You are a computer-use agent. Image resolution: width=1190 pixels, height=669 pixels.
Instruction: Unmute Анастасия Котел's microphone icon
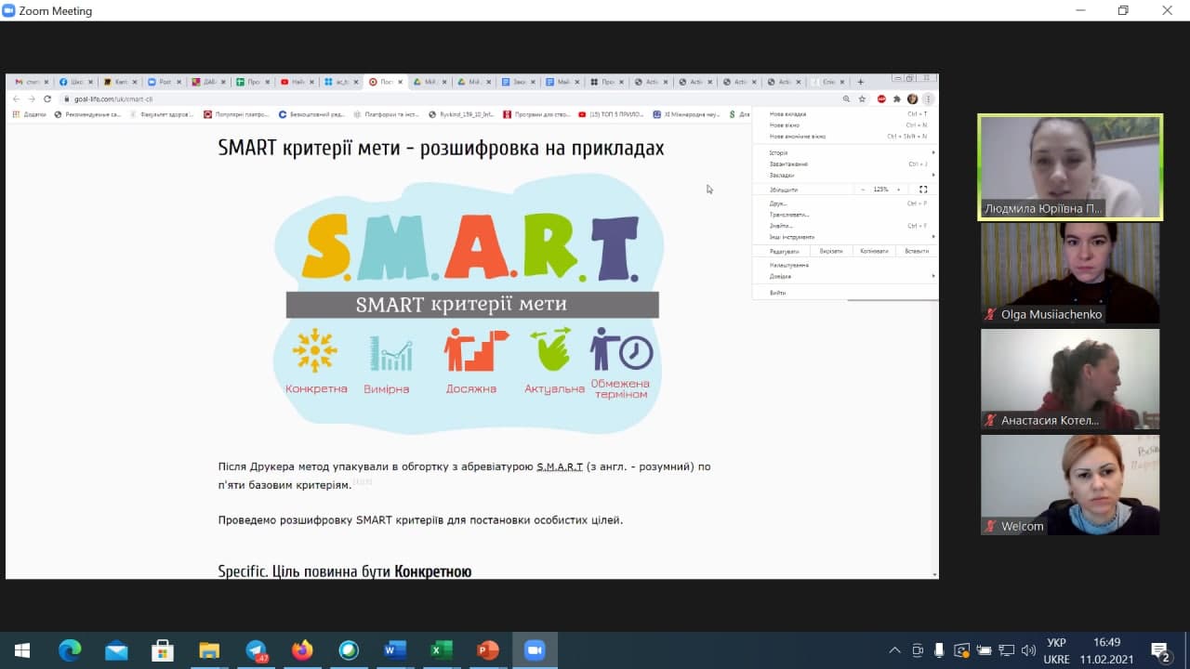[987, 420]
